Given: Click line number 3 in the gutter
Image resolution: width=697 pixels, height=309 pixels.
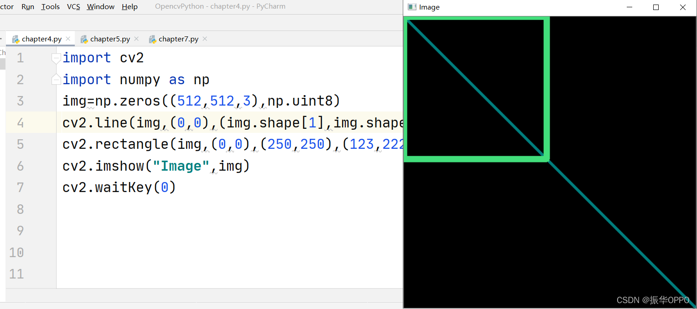Looking at the screenshot, I should click(20, 101).
